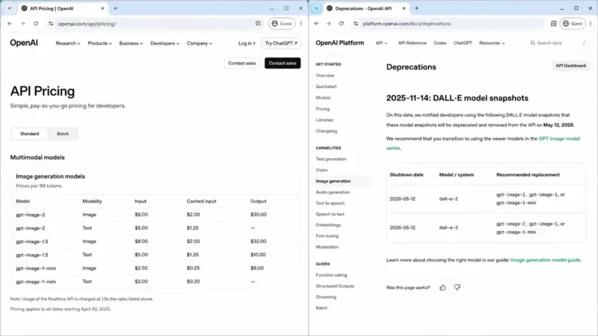The image size is (598, 336).
Task: Expand the Company menu
Action: (200, 43)
